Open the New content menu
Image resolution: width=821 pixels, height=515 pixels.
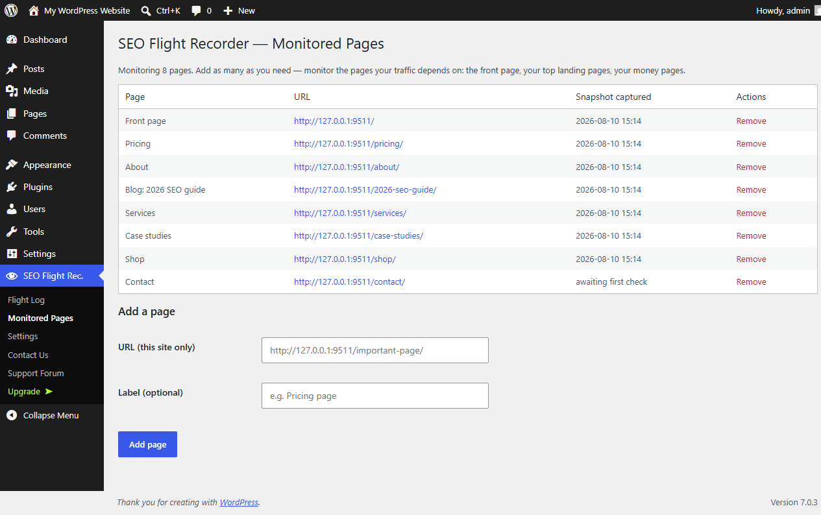coord(239,10)
